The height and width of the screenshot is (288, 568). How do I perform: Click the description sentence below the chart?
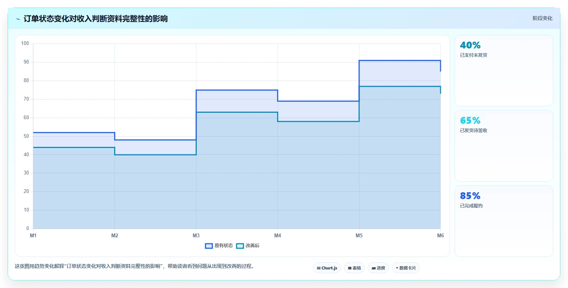click(134, 266)
